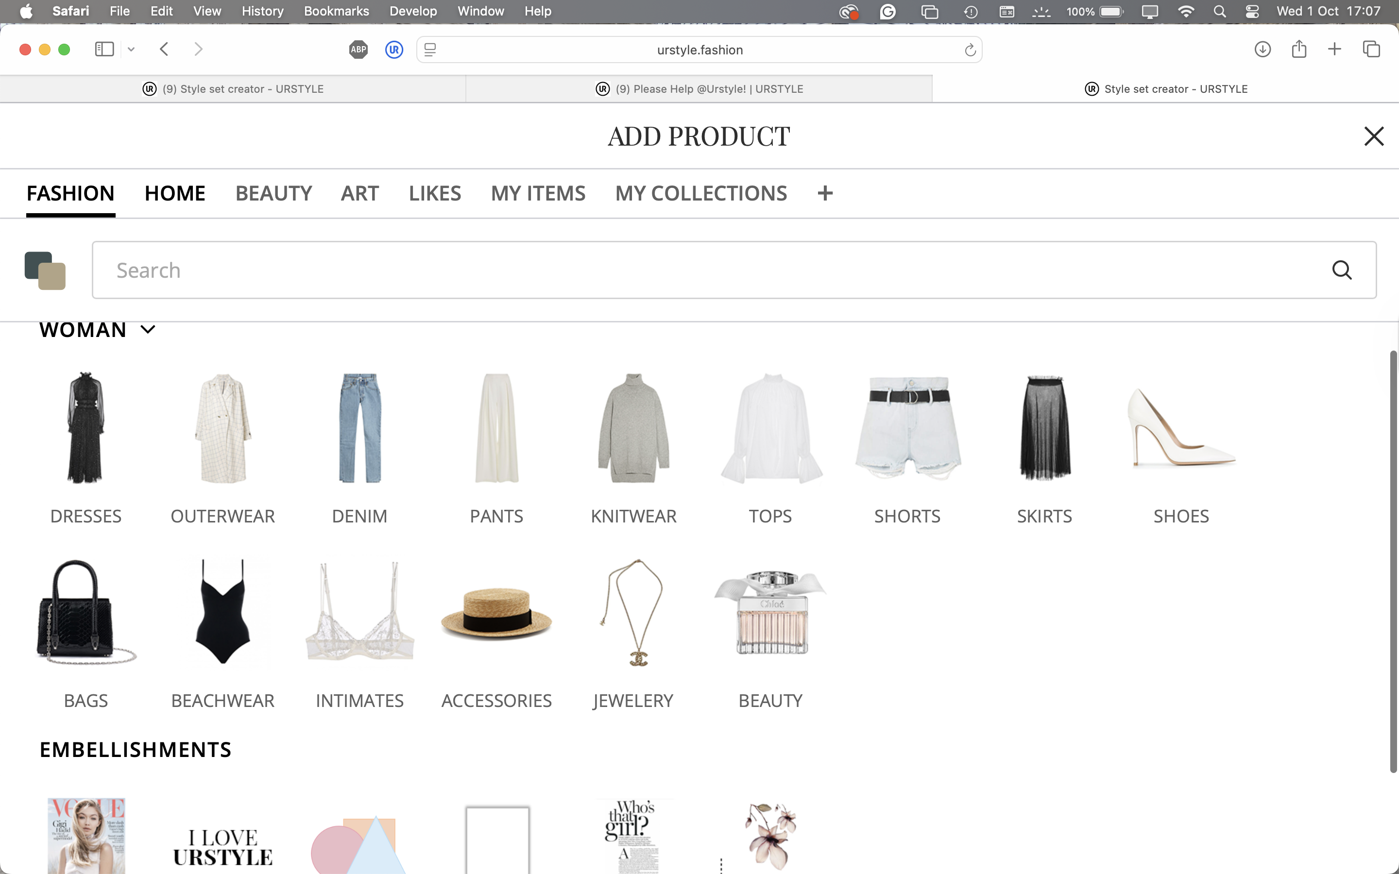Open the ART tab
The image size is (1399, 874).
pos(359,193)
